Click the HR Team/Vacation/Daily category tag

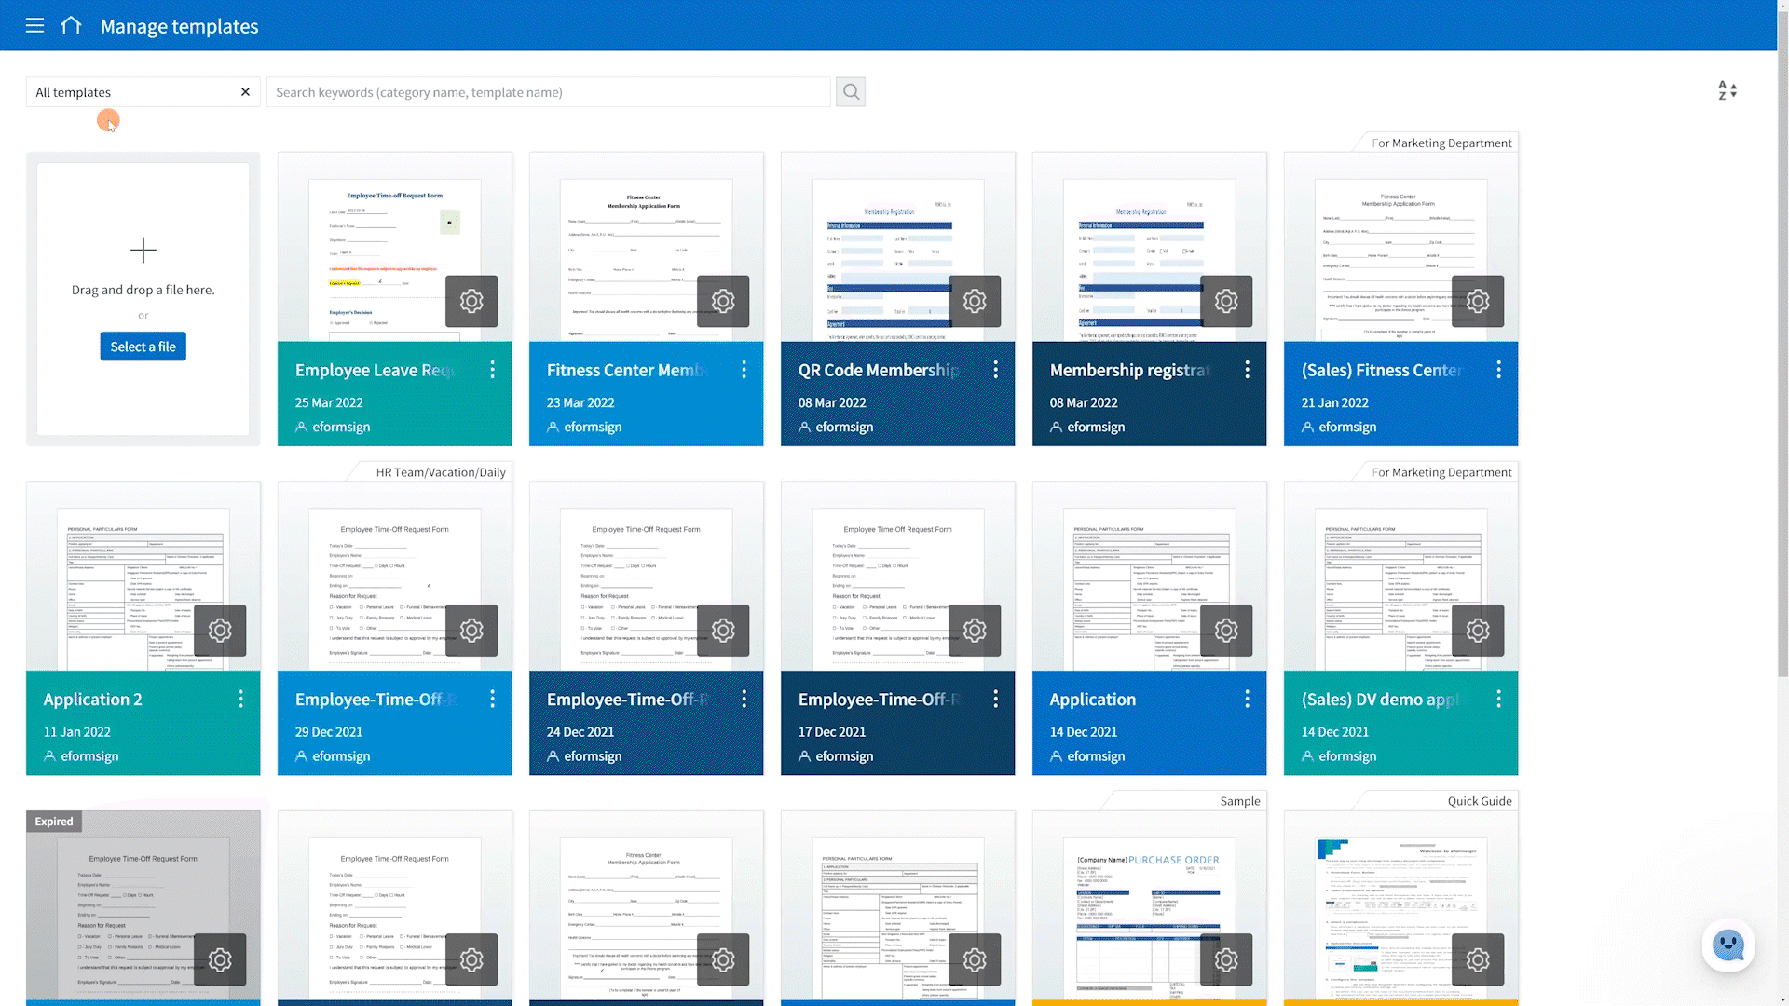click(x=441, y=472)
